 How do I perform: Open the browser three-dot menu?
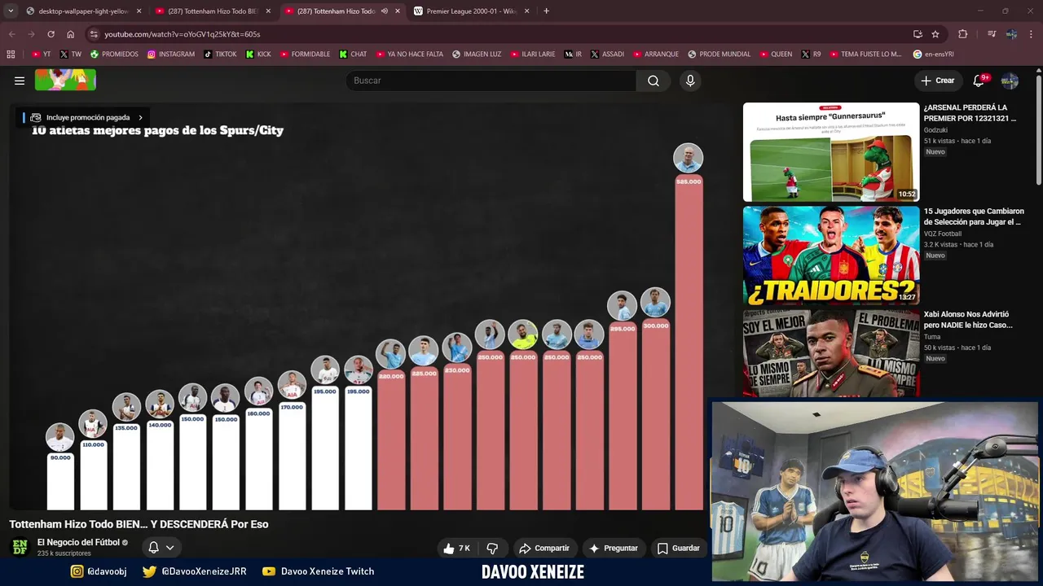pyautogui.click(x=1031, y=34)
